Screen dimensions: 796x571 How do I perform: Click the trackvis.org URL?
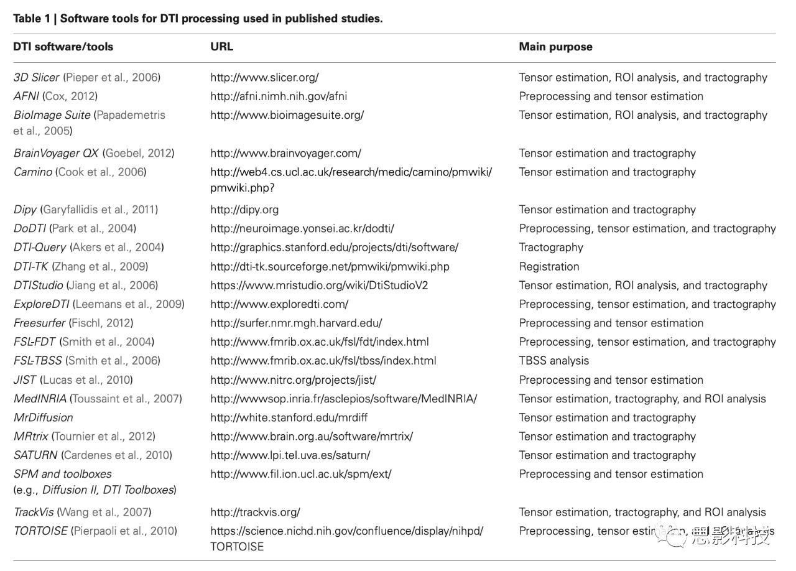tap(255, 512)
